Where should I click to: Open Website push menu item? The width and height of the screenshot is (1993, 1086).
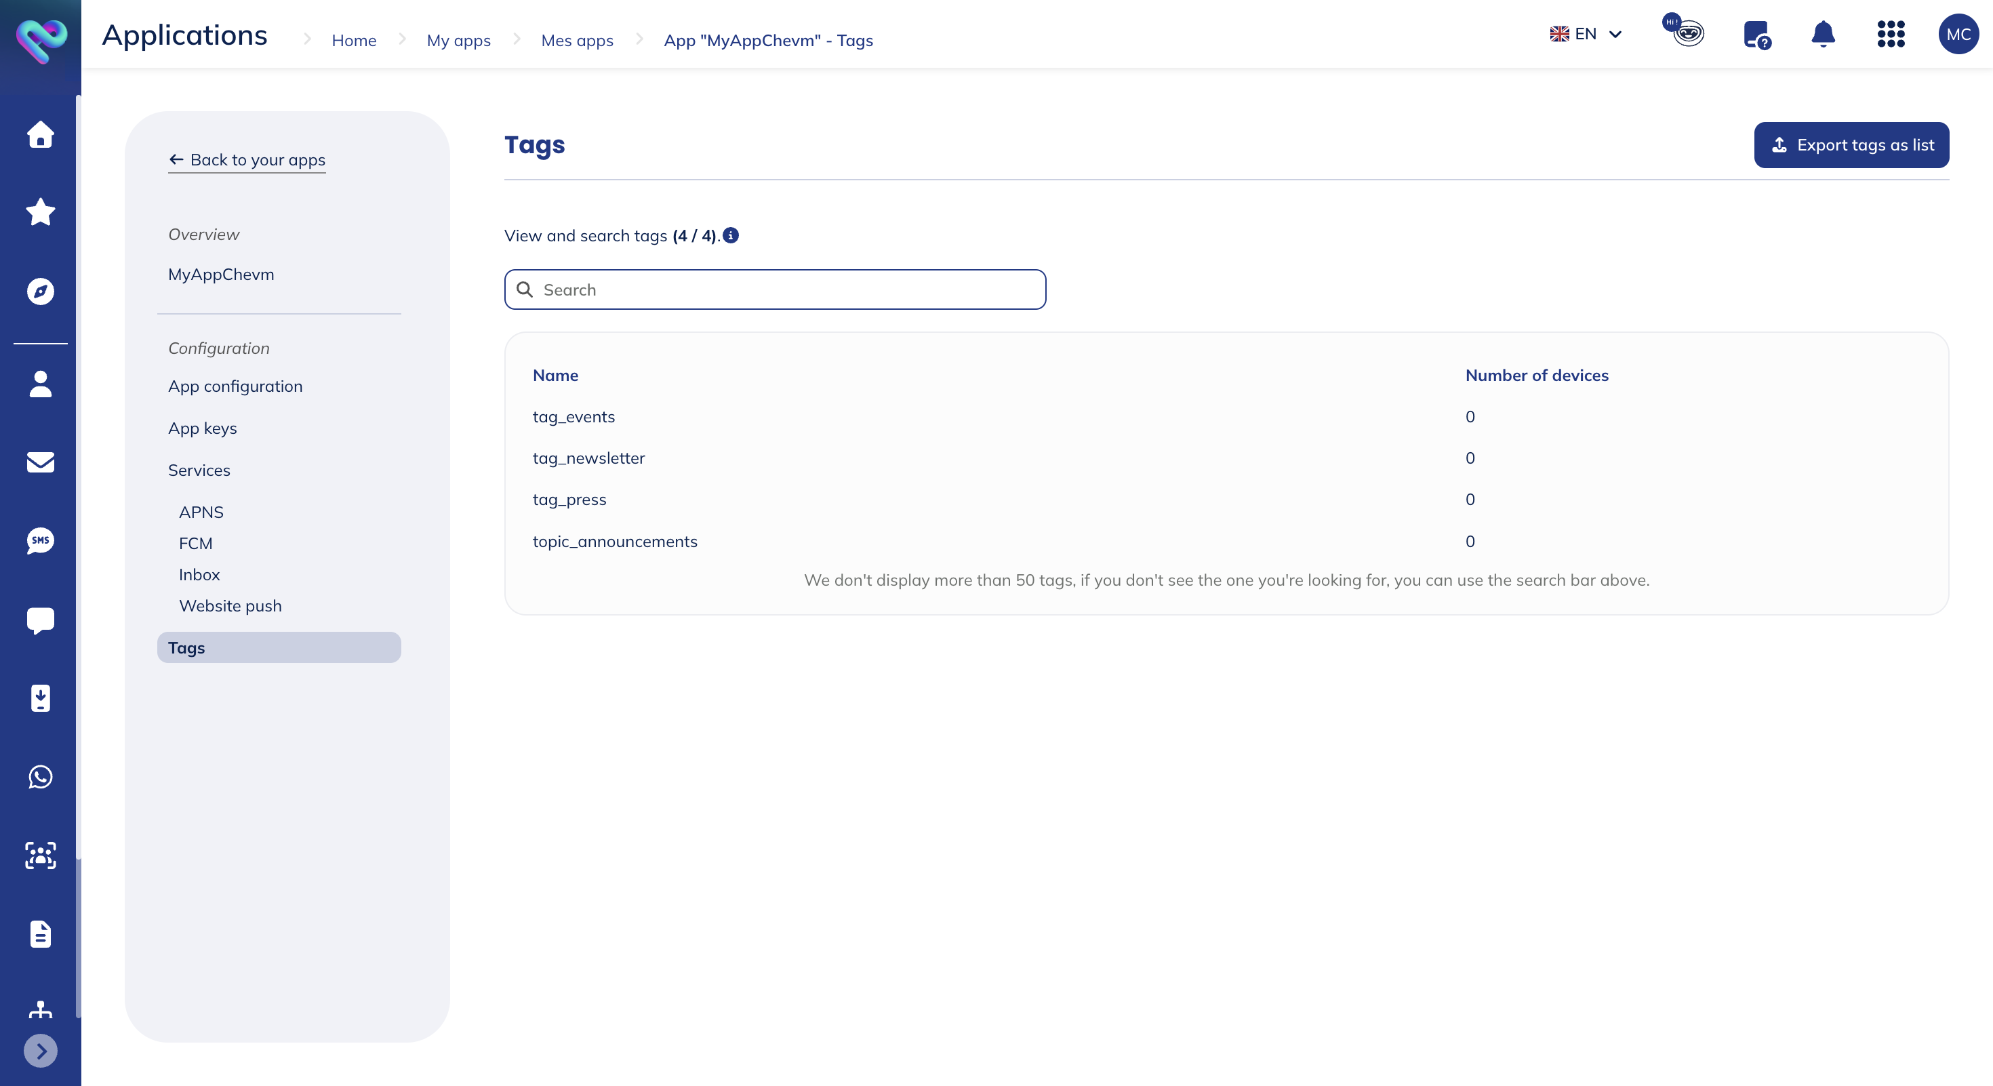point(230,605)
